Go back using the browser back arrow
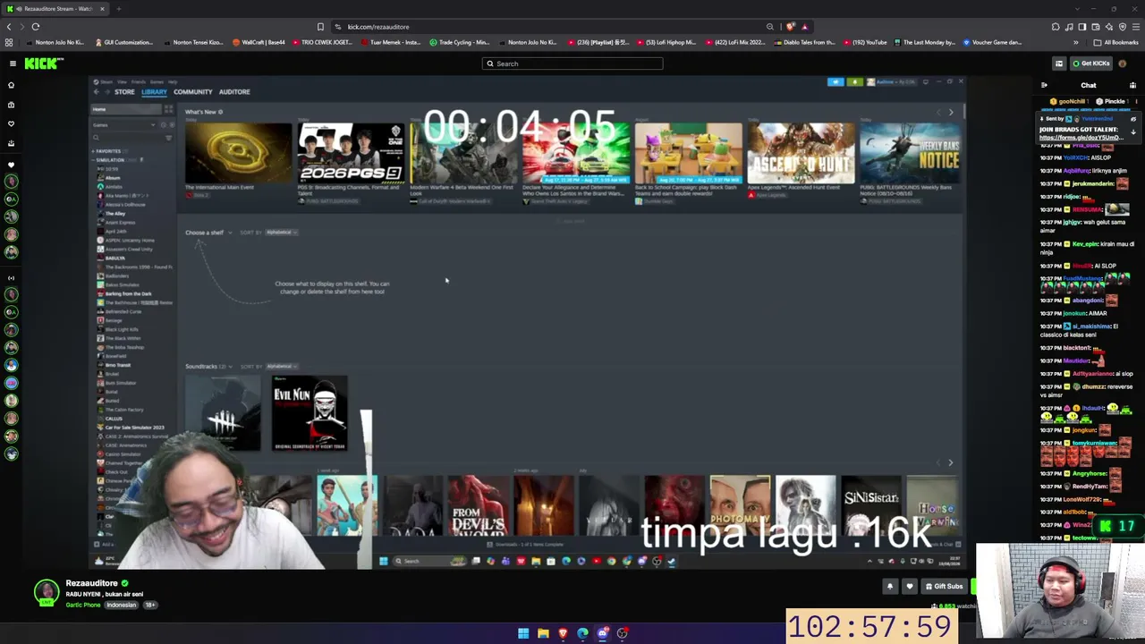 [x=9, y=27]
